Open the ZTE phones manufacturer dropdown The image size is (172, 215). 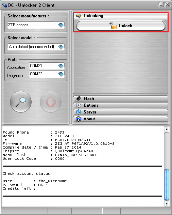[36, 25]
